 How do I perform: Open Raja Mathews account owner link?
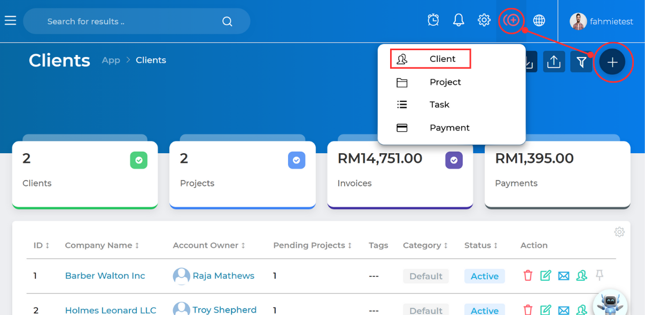click(223, 275)
